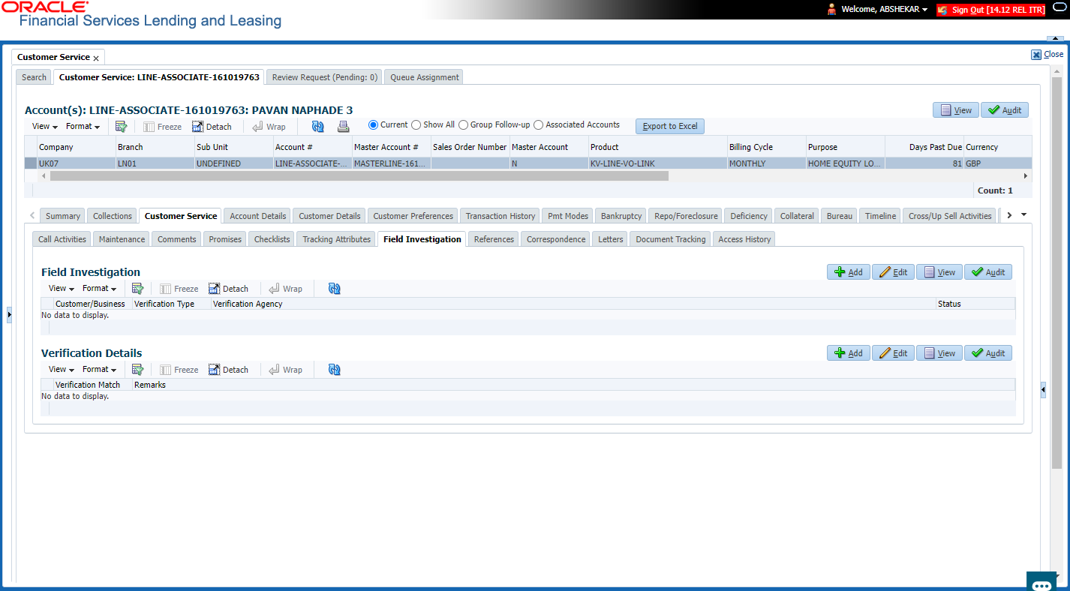Screen dimensions: 1070x591
Task: Detach the Verification Details table
Action: (x=229, y=370)
